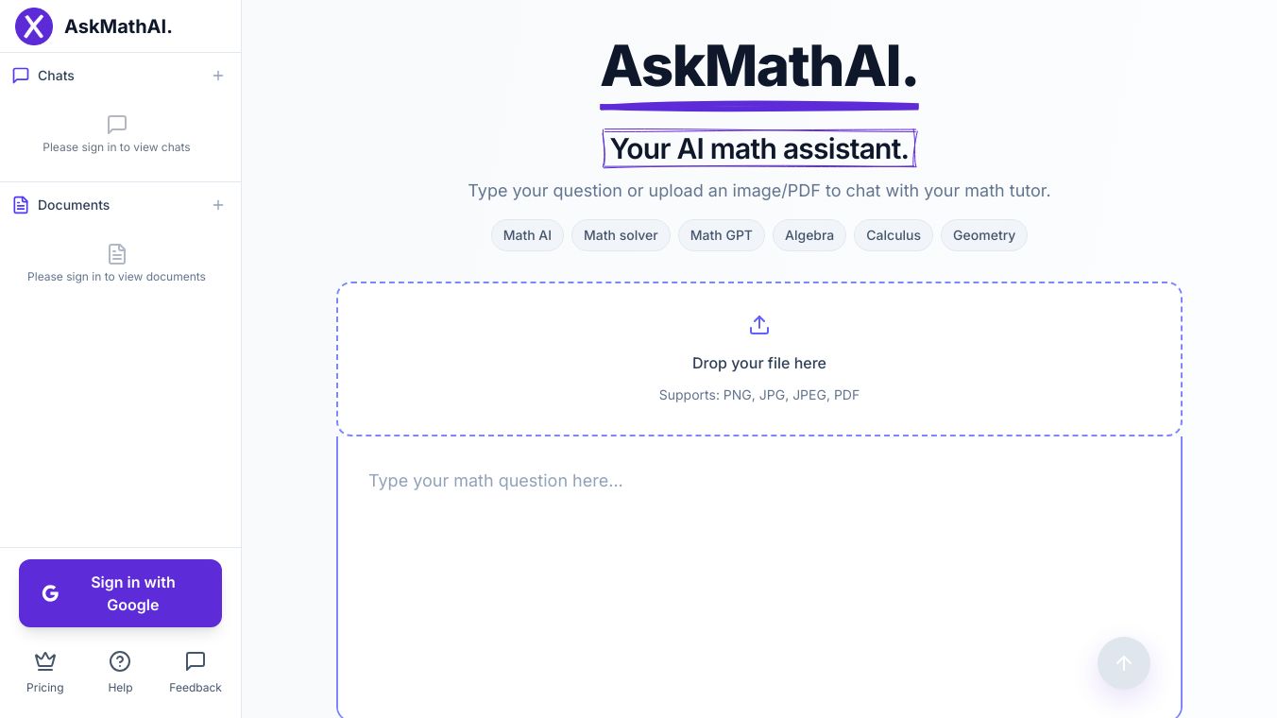
Task: Select the Math GPT tag
Action: (x=721, y=235)
